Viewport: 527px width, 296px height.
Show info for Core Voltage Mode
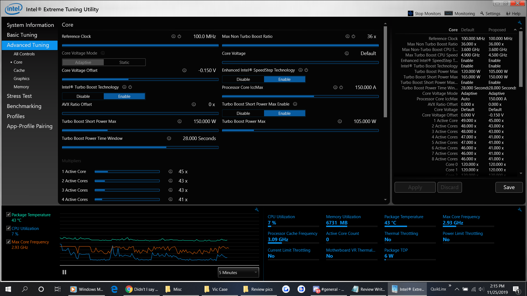pos(103,53)
